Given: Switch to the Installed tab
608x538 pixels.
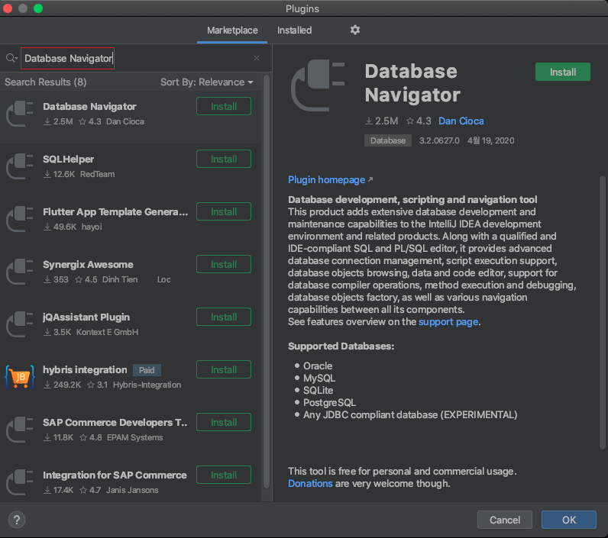Looking at the screenshot, I should pyautogui.click(x=294, y=31).
